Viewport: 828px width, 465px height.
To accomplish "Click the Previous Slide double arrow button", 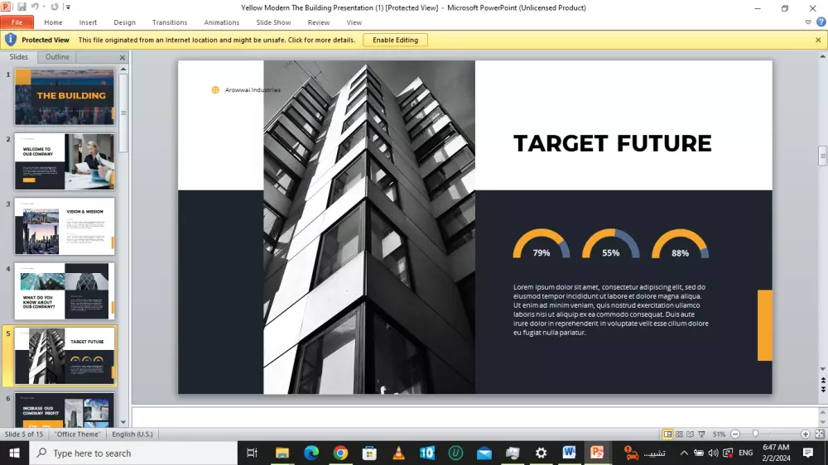I will 823,380.
